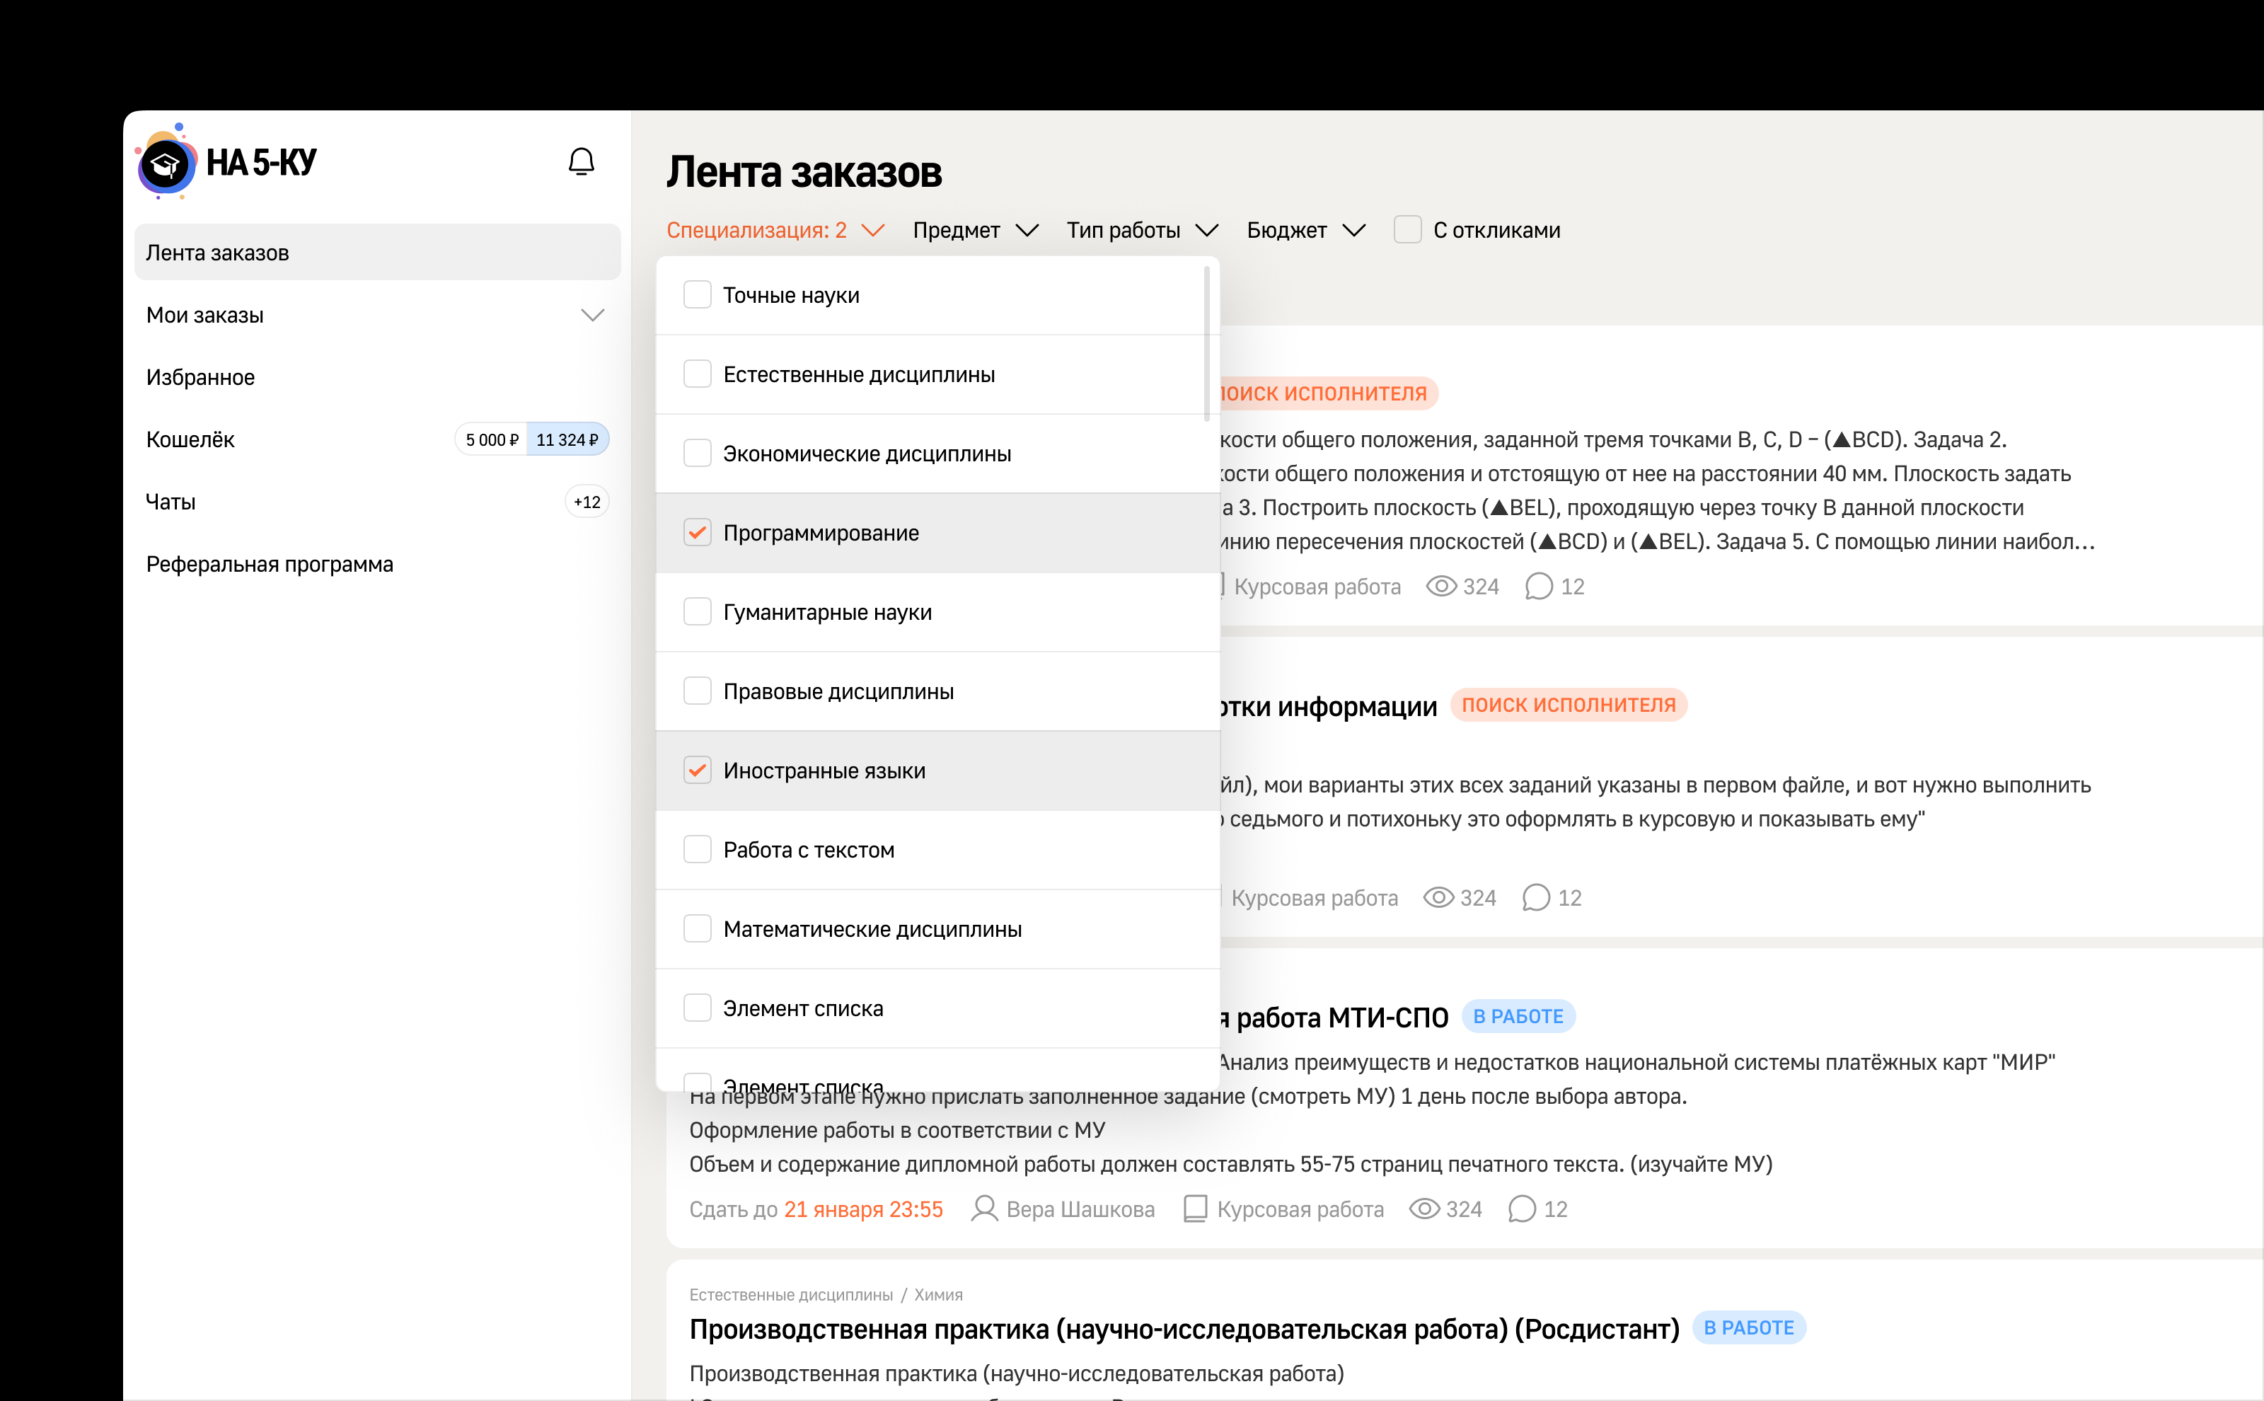Check the first fully visible Элемент списка checkbox
The height and width of the screenshot is (1401, 2264).
(698, 1008)
